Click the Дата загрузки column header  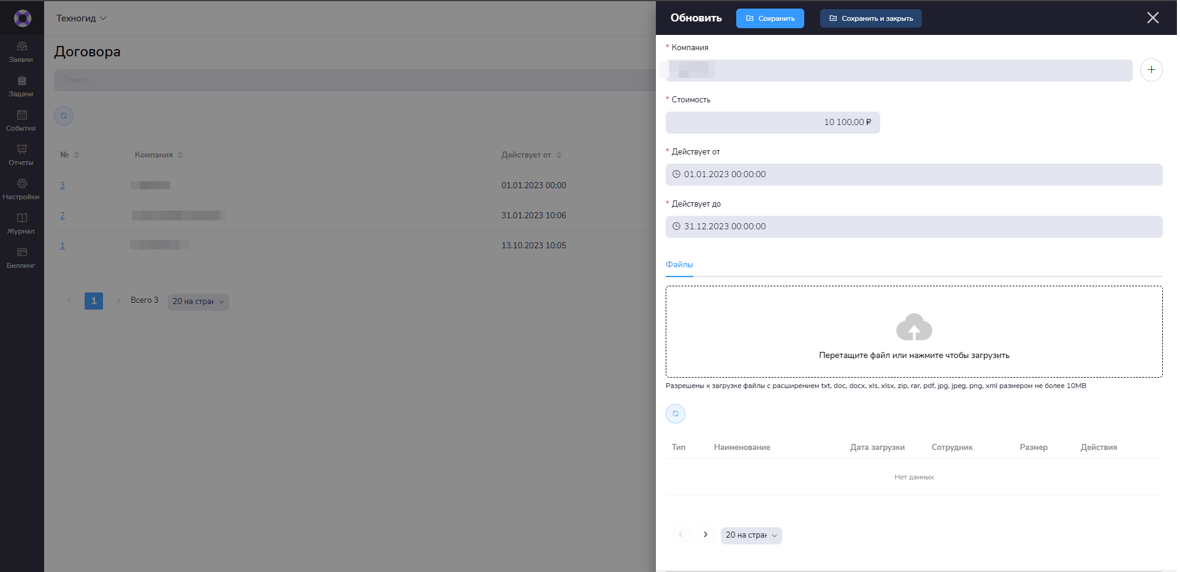(x=877, y=448)
